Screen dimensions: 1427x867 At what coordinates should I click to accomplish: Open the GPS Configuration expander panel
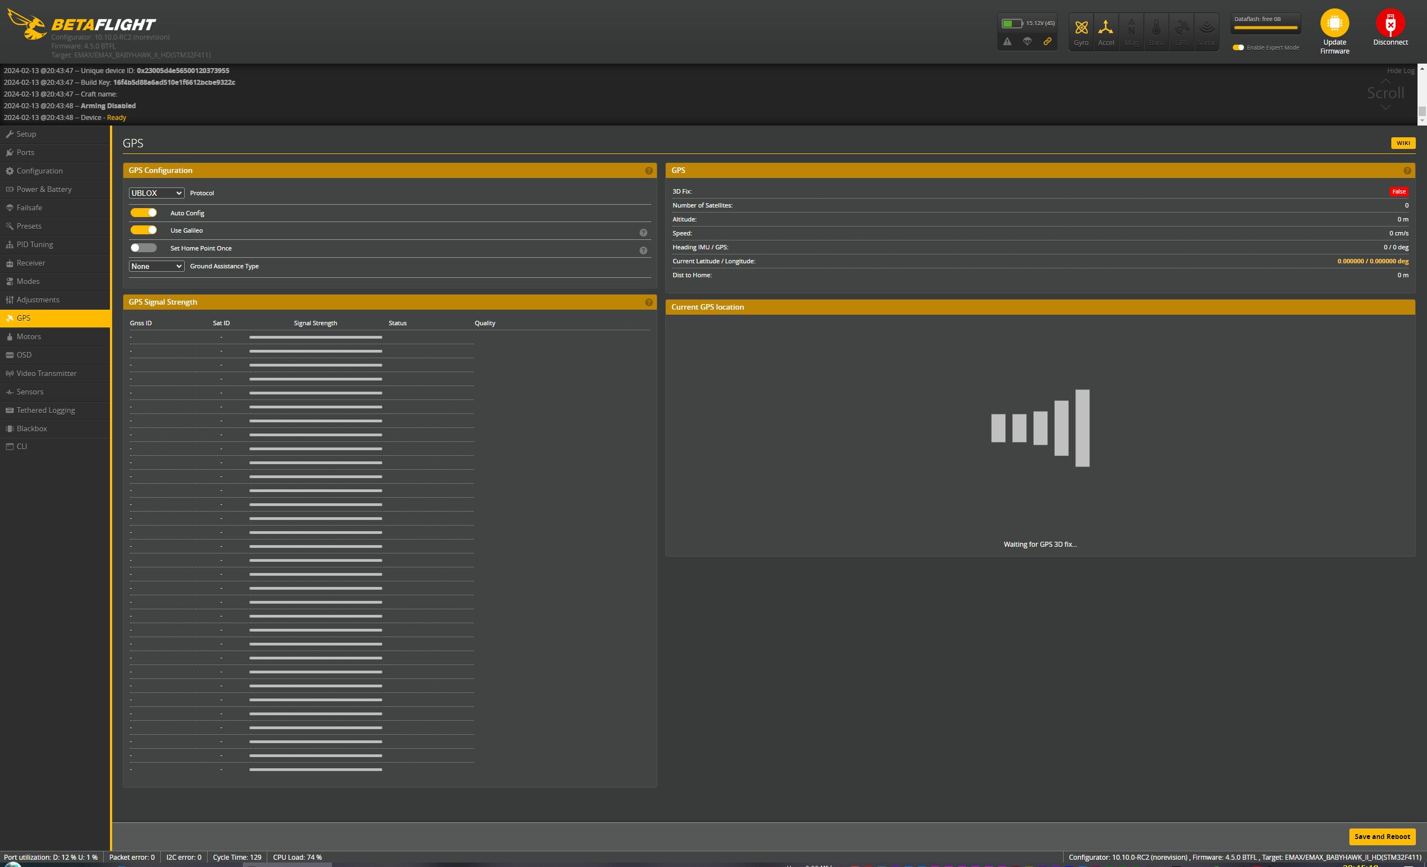(391, 170)
